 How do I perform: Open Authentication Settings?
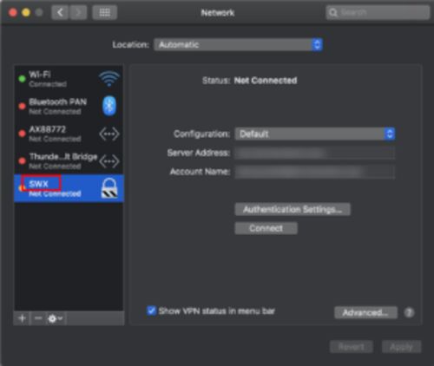[x=293, y=209]
